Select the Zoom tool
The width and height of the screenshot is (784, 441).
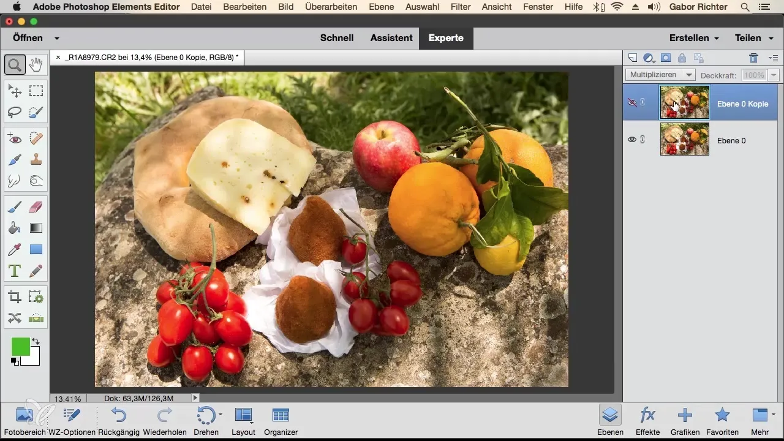coord(15,64)
